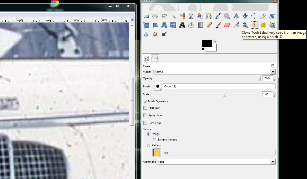Click the image window vertical scrollbar thumb
The width and height of the screenshot is (307, 179).
tap(132, 101)
